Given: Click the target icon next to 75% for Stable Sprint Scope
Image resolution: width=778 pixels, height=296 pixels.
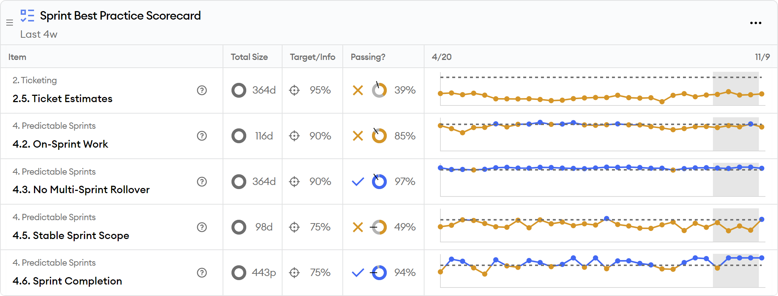Looking at the screenshot, I should [x=294, y=227].
